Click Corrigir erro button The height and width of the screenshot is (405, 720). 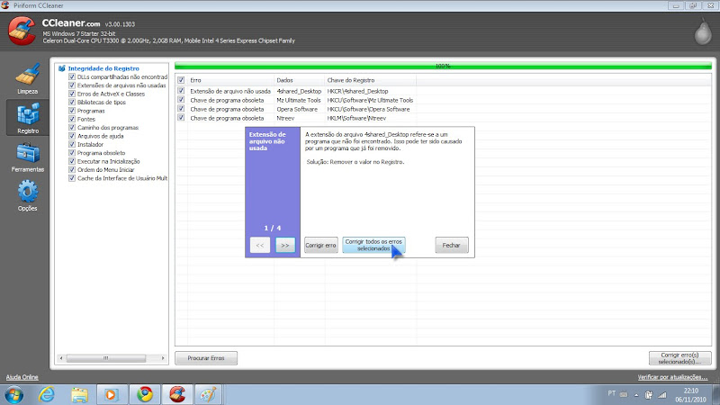point(321,245)
